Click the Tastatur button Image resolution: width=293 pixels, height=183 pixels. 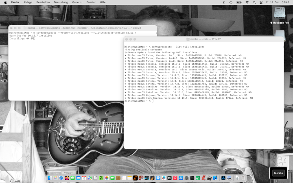tap(278, 173)
